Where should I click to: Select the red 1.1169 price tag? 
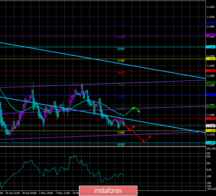pos(210,119)
